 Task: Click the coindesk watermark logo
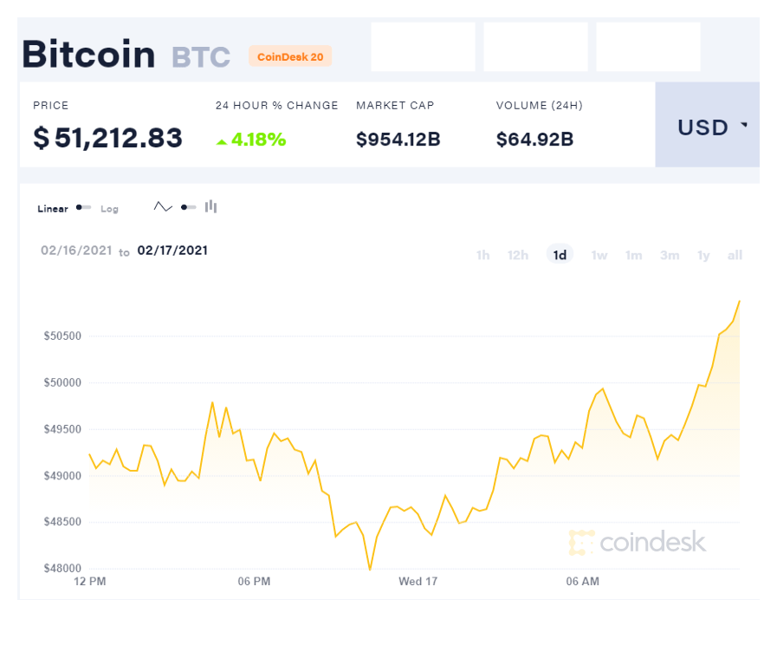point(638,543)
